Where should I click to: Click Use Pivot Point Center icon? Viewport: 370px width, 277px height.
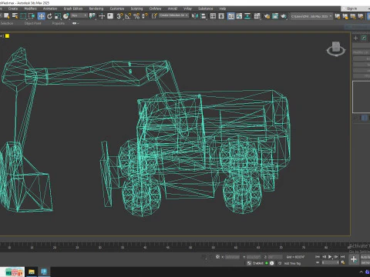(92, 16)
